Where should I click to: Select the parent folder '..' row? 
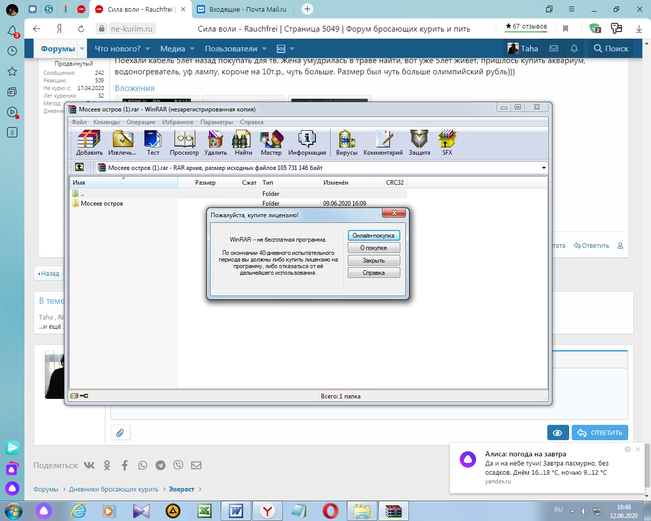[238, 194]
